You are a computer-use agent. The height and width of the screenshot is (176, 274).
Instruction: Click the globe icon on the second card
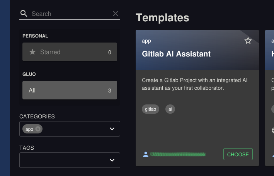tap(273, 130)
